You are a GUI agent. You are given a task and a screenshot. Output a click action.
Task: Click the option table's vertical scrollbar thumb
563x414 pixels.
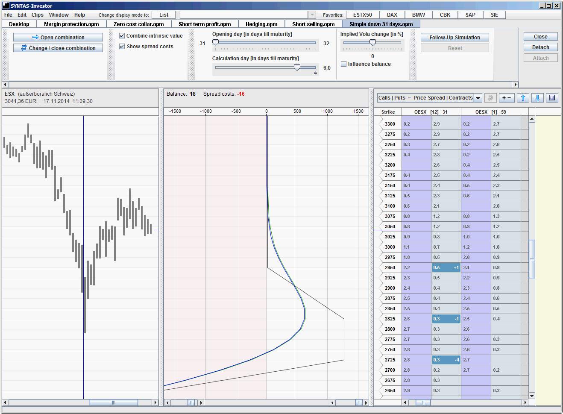532,259
